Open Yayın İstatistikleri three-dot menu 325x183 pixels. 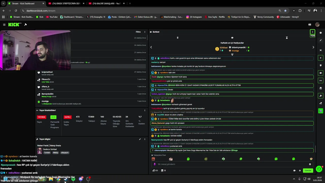pyautogui.click(x=145, y=110)
